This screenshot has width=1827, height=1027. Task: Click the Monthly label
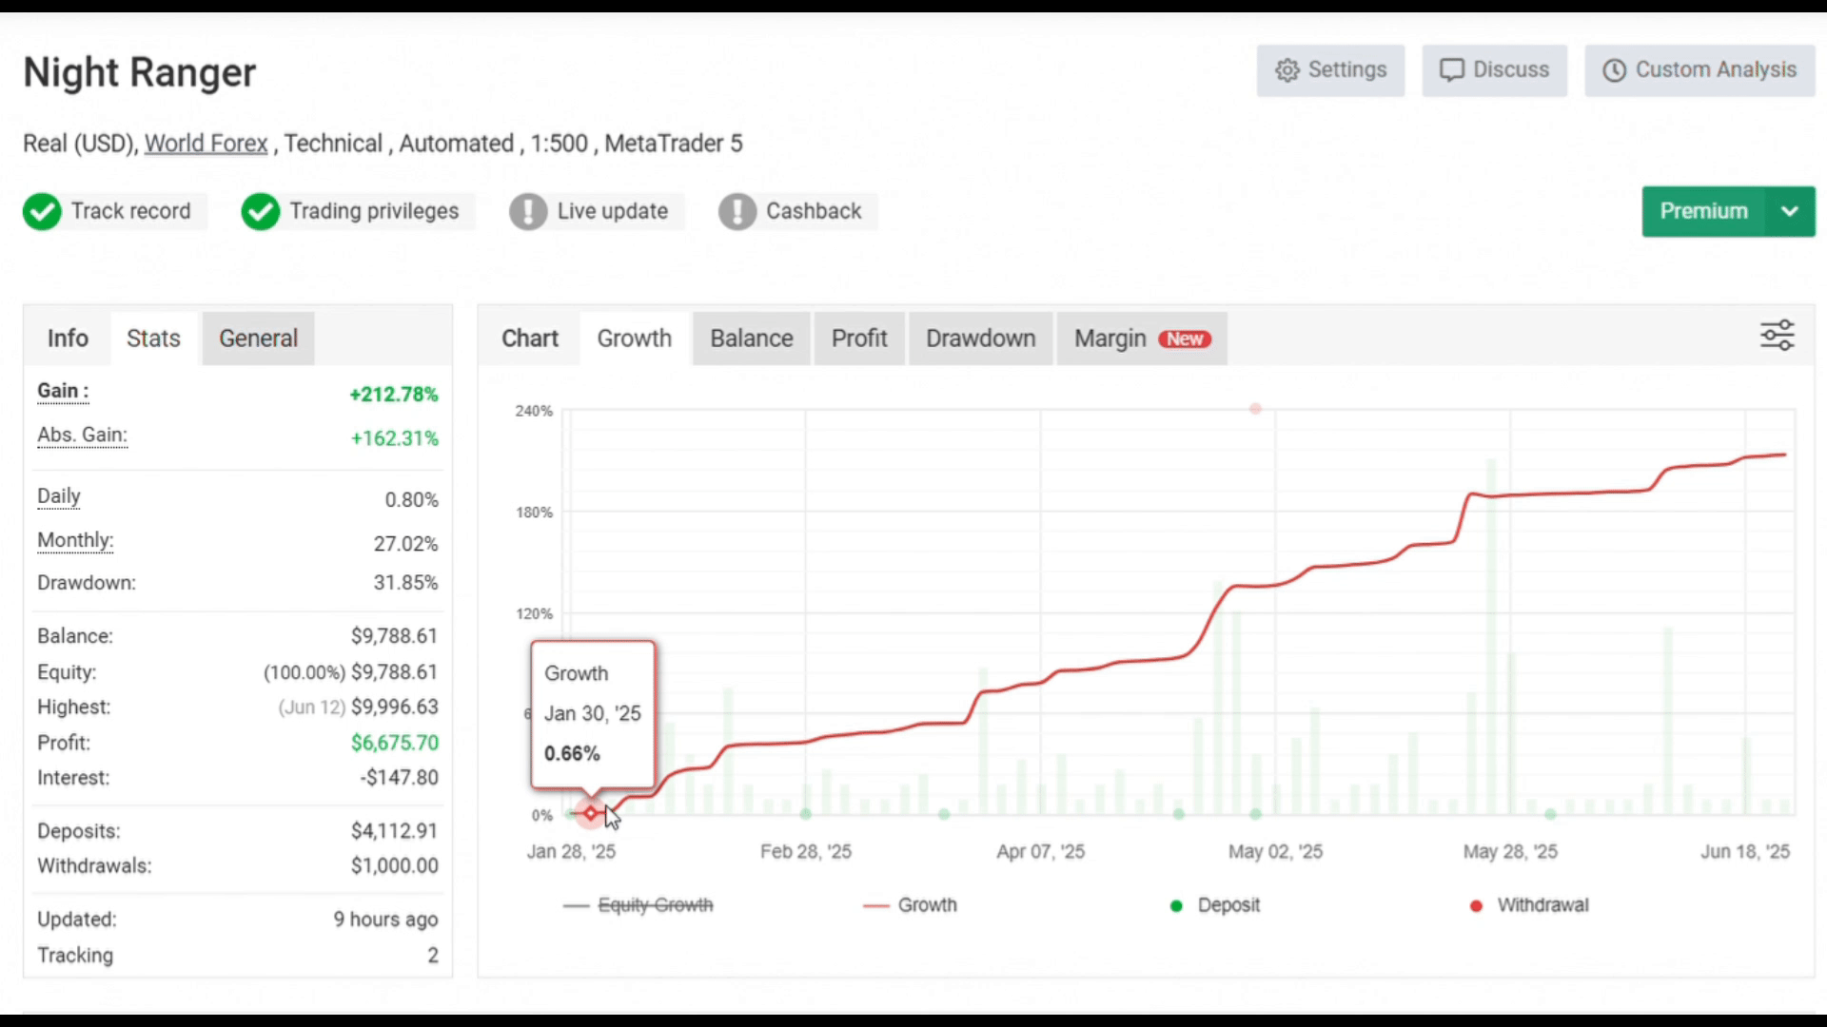click(x=75, y=540)
